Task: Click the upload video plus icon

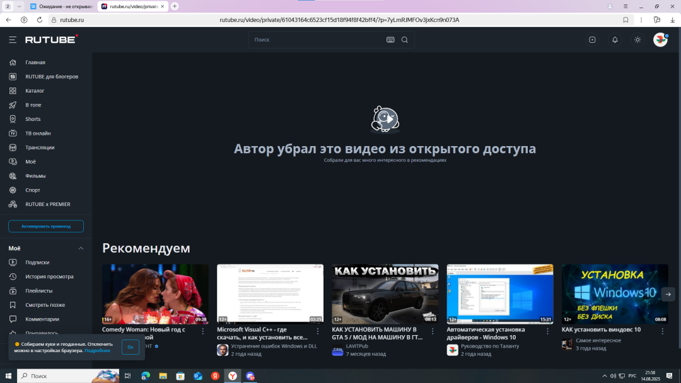Action: pyautogui.click(x=592, y=40)
